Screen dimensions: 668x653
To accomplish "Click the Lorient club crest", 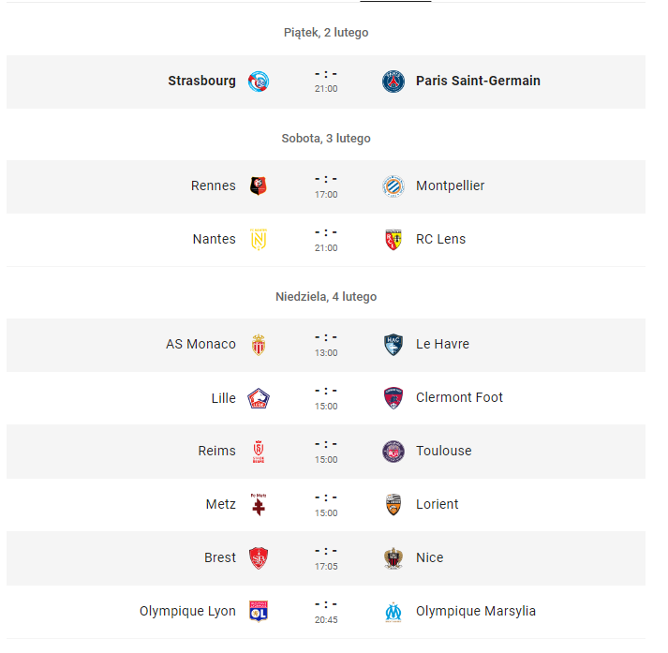I will [x=393, y=505].
